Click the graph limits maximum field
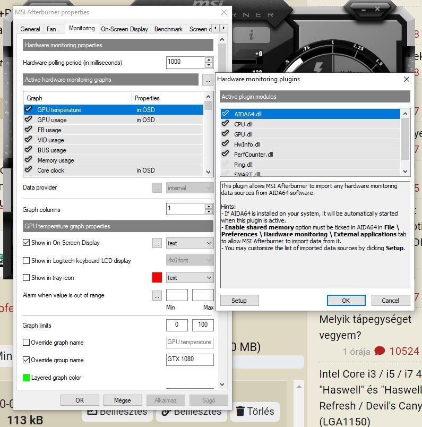 203,325
